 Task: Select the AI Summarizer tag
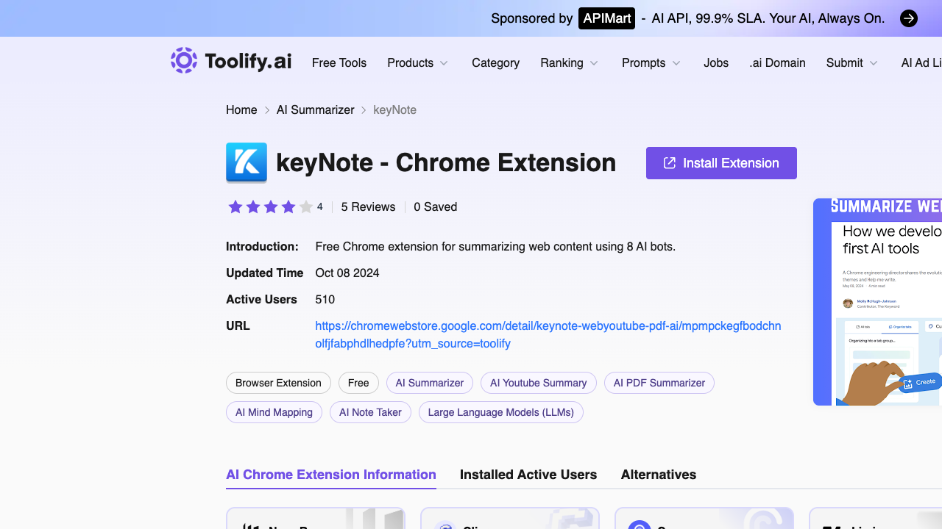pos(430,383)
